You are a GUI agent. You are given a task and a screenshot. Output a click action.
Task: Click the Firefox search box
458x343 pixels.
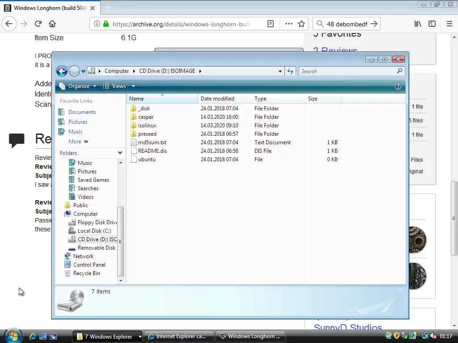347,24
